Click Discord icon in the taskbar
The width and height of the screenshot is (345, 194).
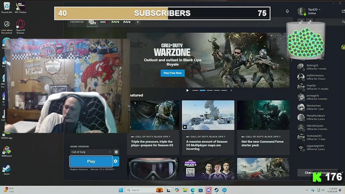(209, 190)
